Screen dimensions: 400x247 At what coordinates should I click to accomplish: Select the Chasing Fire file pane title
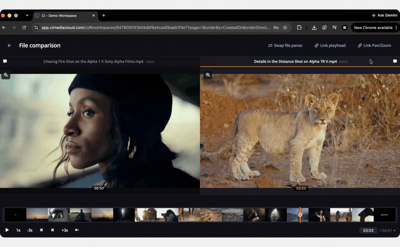(93, 62)
